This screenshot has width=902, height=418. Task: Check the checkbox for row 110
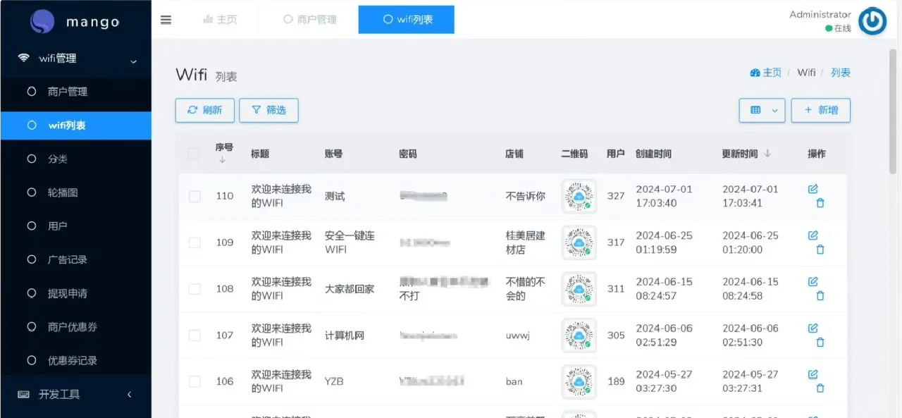pyautogui.click(x=194, y=196)
